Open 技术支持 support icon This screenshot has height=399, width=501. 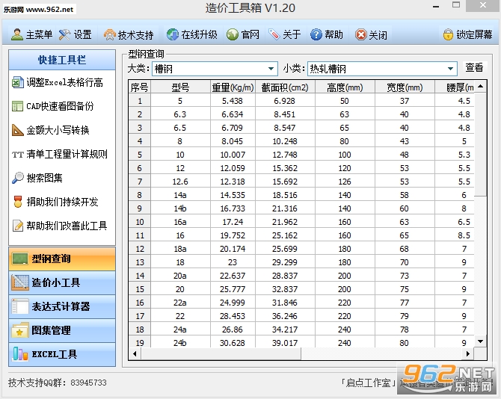coord(110,34)
